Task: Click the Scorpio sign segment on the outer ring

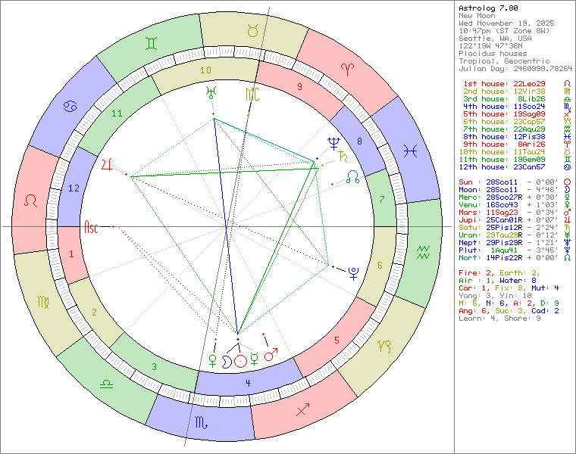Action: point(201,420)
